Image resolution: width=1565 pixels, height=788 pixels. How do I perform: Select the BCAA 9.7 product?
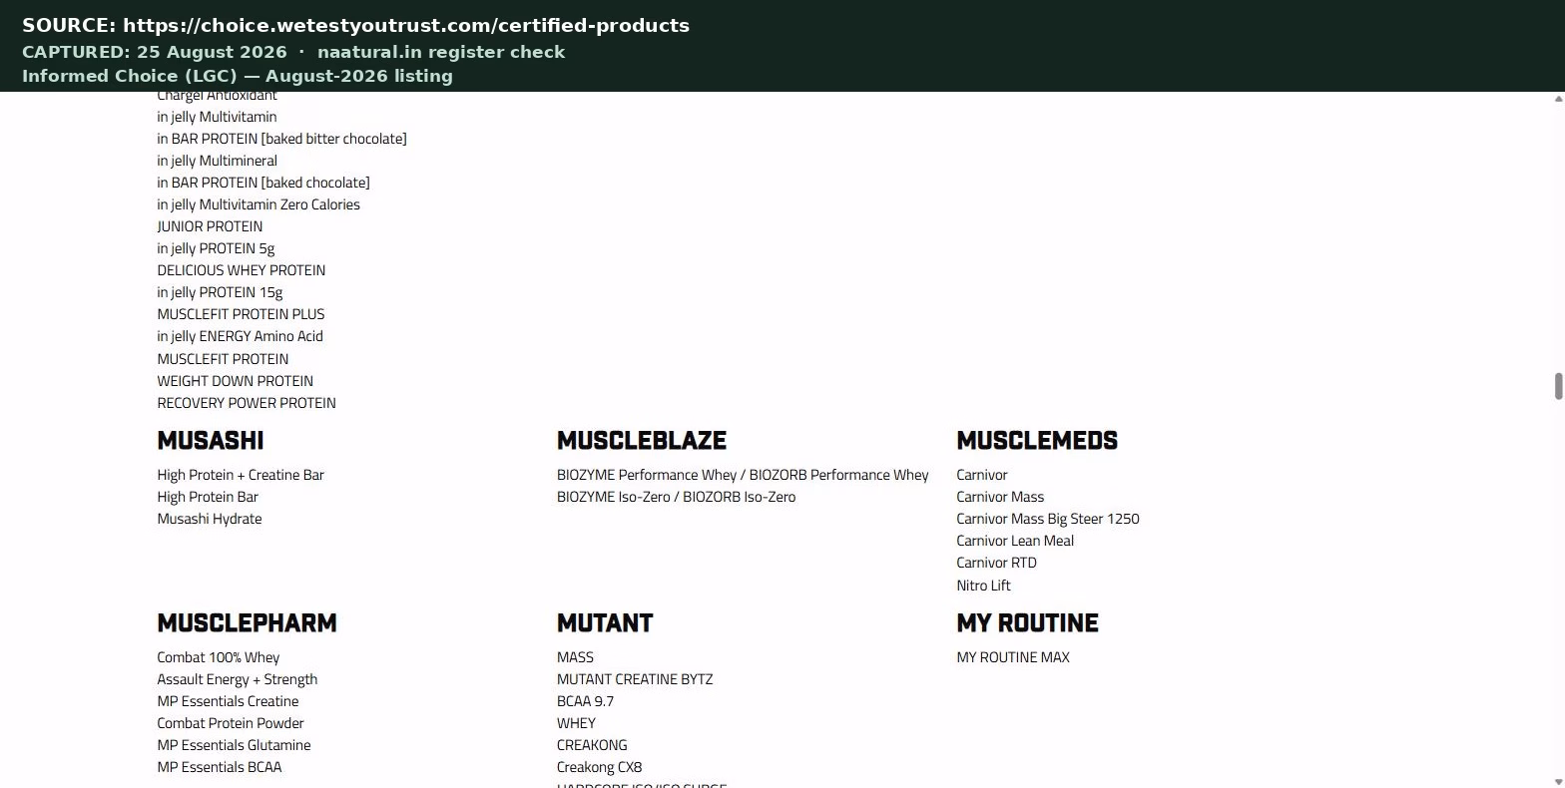pos(585,701)
